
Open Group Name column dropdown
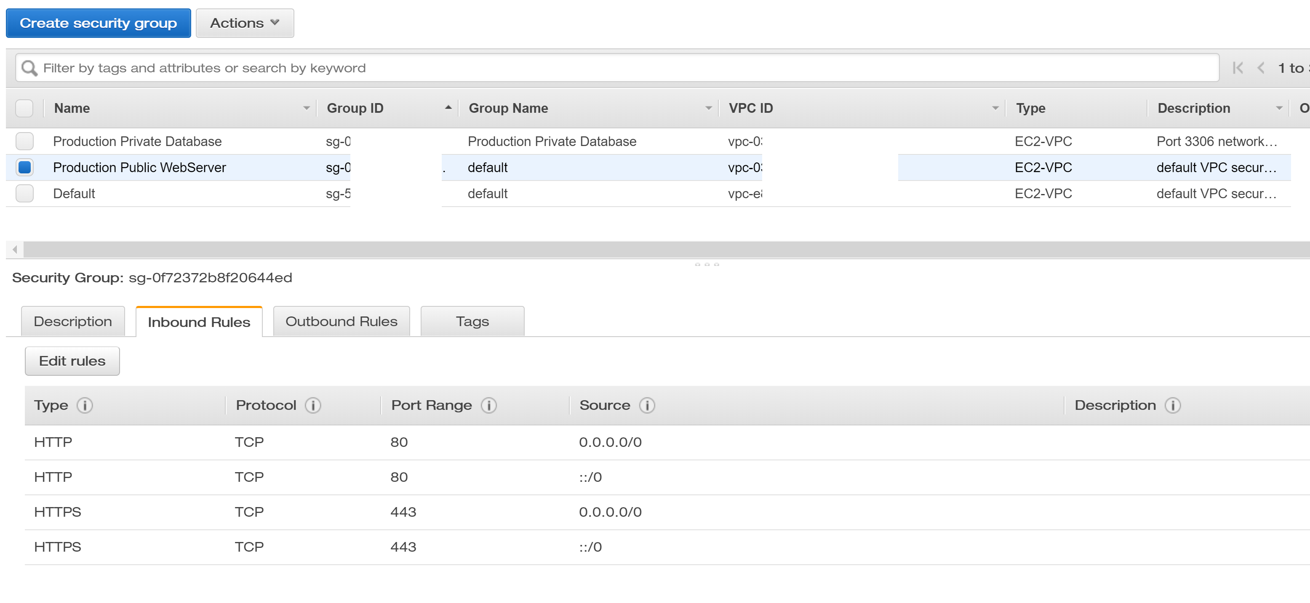pos(708,108)
